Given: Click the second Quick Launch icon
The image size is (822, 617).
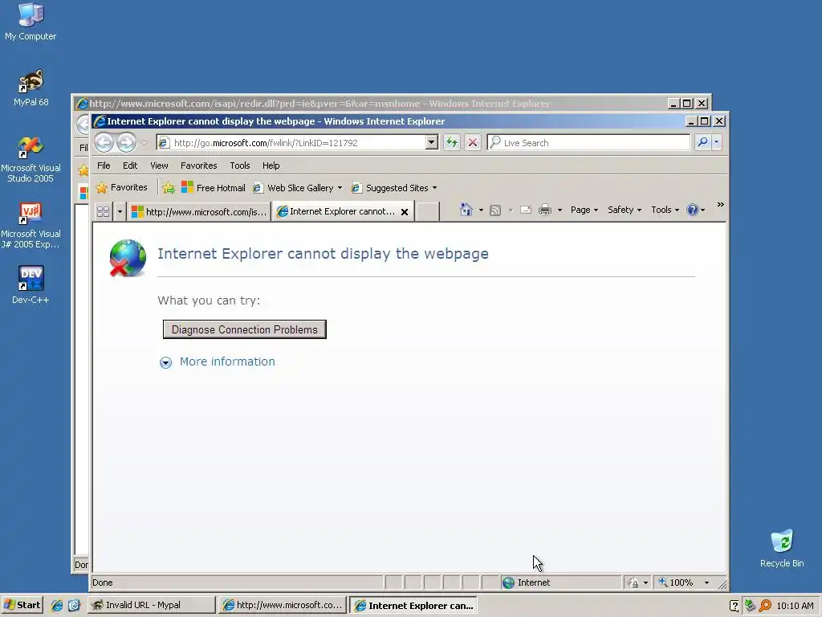Looking at the screenshot, I should coord(74,606).
